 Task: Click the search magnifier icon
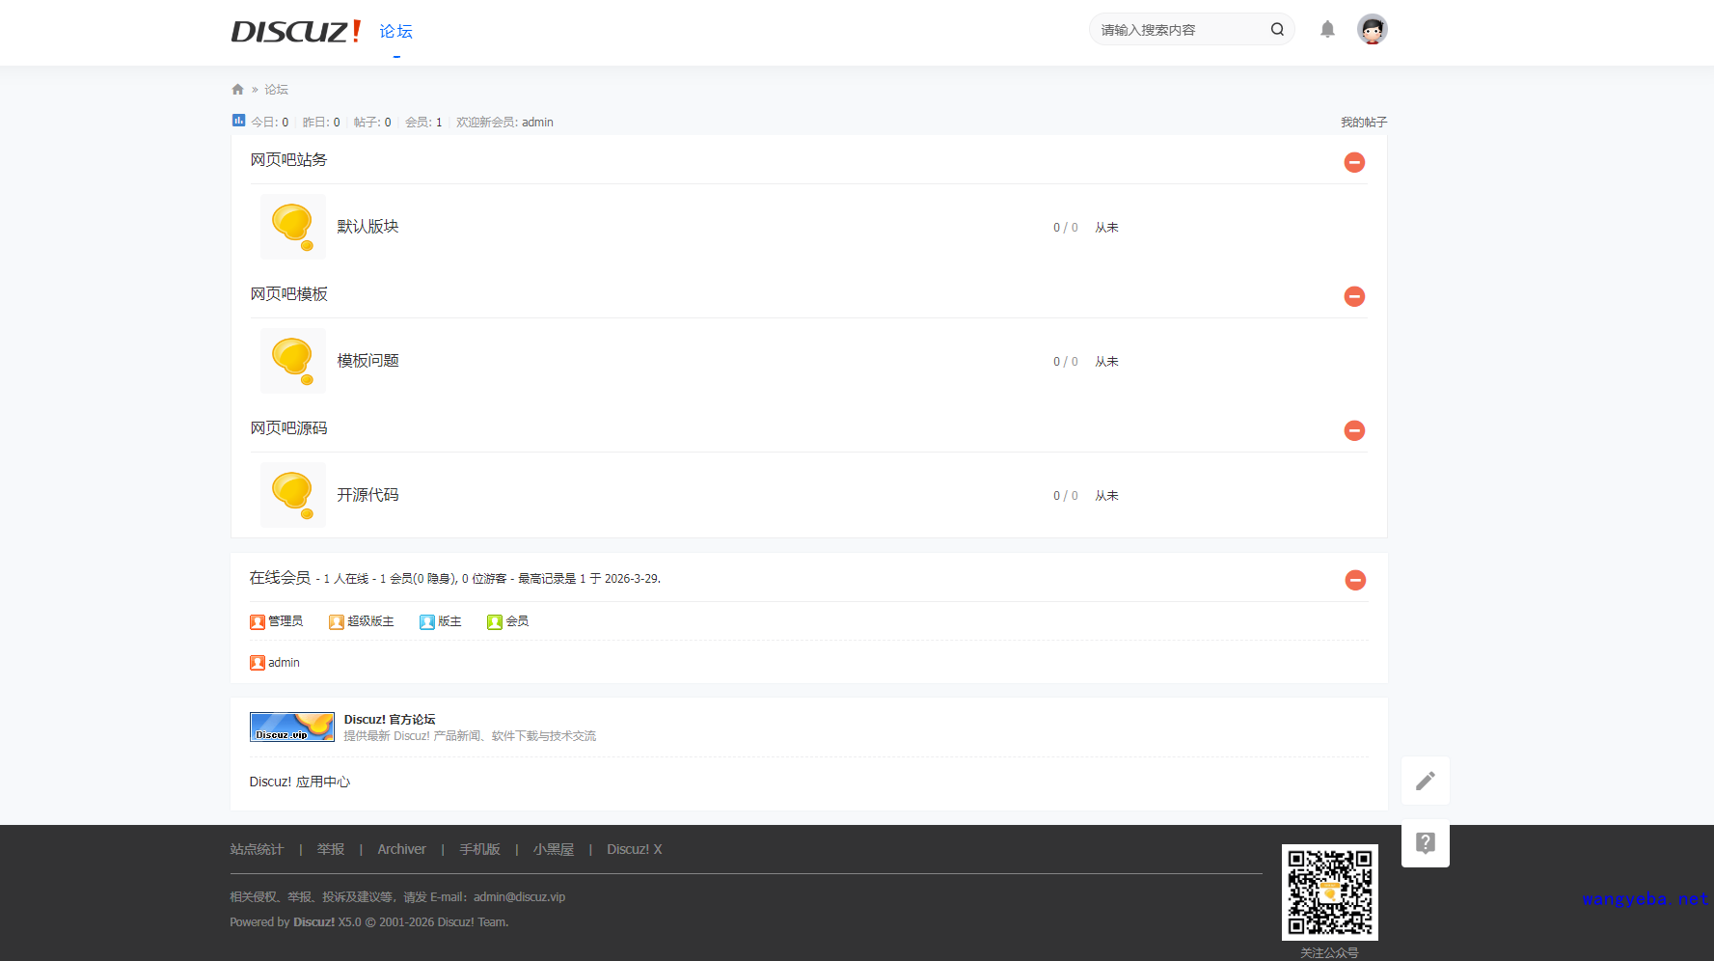1277,30
